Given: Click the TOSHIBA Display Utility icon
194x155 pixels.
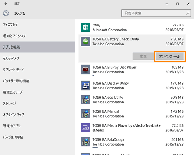Looking at the screenshot, I should tap(85, 85).
